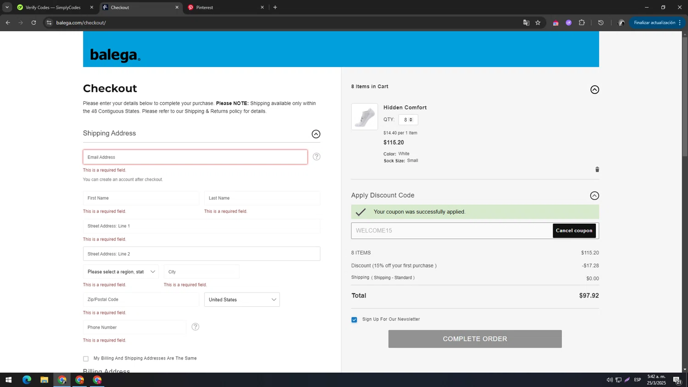Click the browser address bar URL
Image resolution: width=688 pixels, height=387 pixels.
[x=81, y=22]
